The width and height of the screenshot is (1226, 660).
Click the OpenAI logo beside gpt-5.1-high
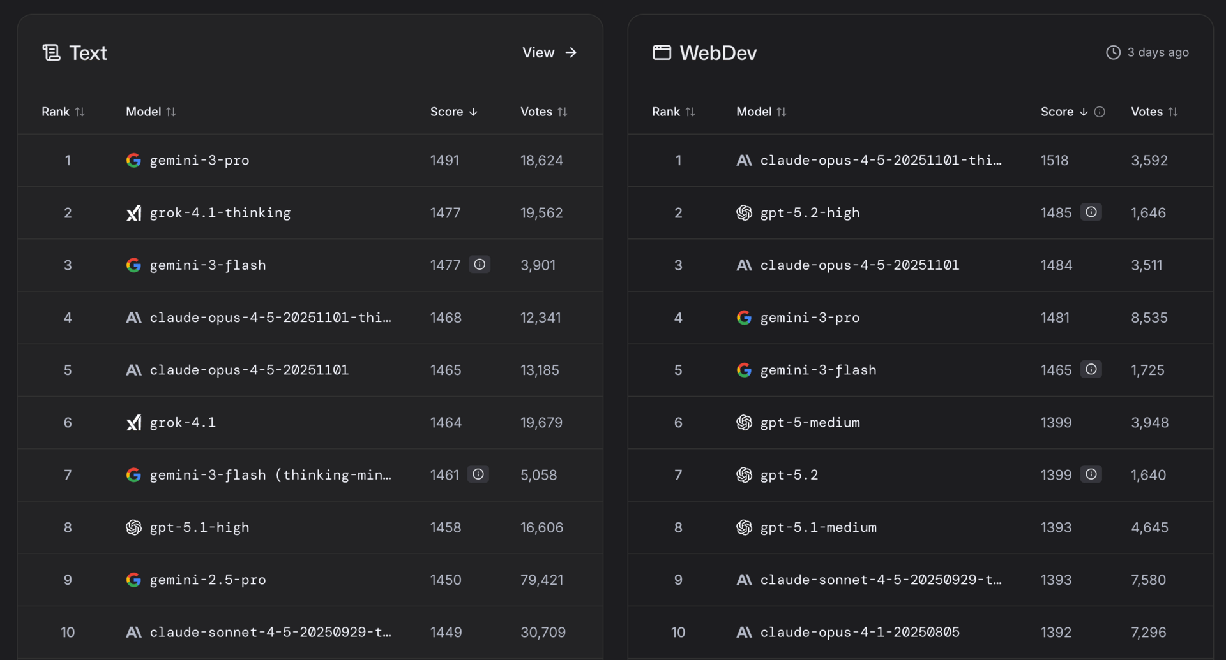click(x=133, y=527)
